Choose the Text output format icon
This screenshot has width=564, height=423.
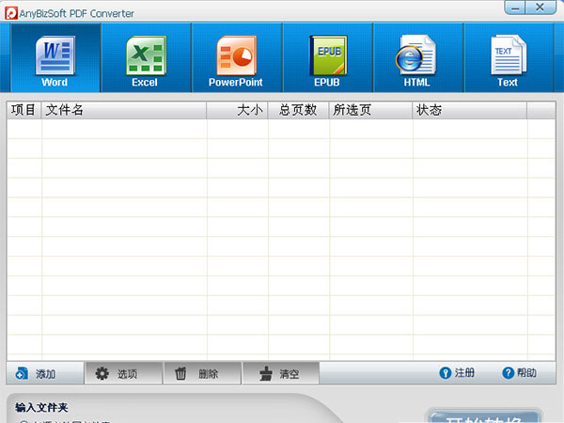[509, 58]
